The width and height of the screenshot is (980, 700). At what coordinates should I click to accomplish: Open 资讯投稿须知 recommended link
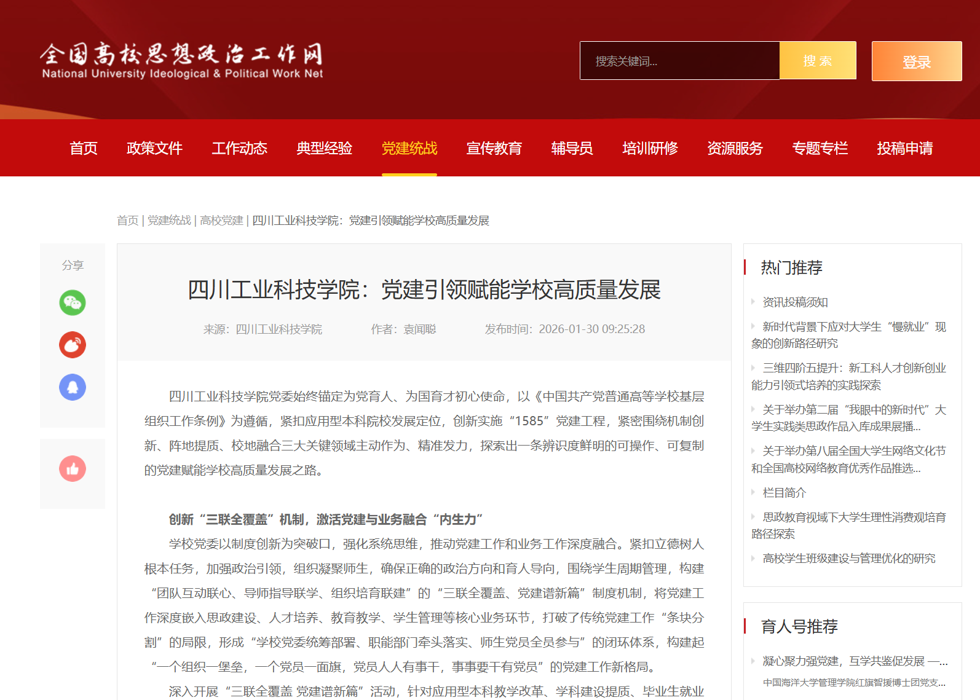tap(795, 302)
